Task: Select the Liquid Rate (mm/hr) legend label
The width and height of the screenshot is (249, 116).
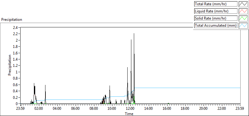Action: pos(216,11)
